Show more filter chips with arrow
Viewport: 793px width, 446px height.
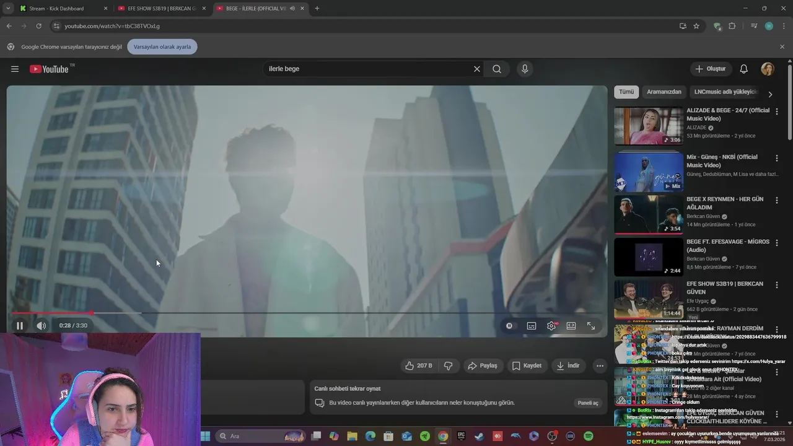click(770, 94)
